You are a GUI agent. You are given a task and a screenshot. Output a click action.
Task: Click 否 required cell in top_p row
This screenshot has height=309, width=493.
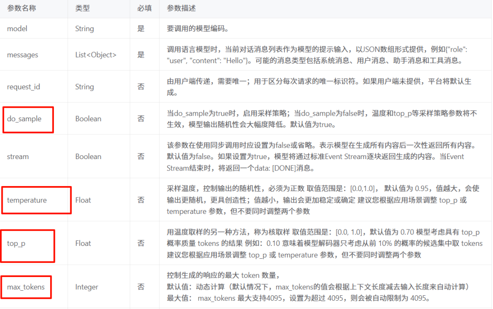[141, 244]
